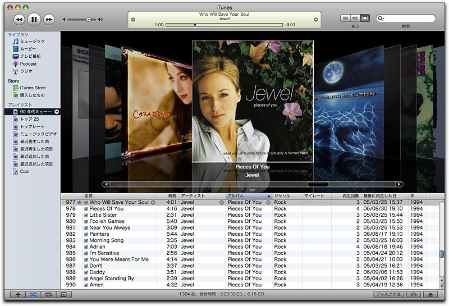Adjust the volume slider knob
The height and width of the screenshot is (306, 449).
coord(88,20)
